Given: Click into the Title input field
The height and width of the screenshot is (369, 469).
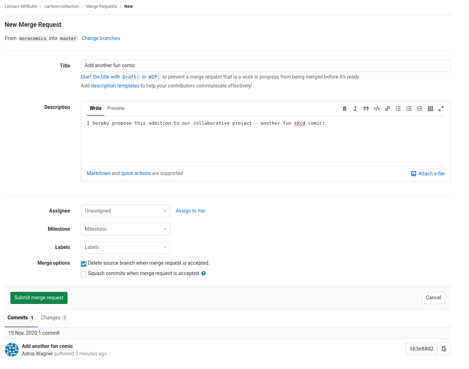Looking at the screenshot, I should (265, 66).
